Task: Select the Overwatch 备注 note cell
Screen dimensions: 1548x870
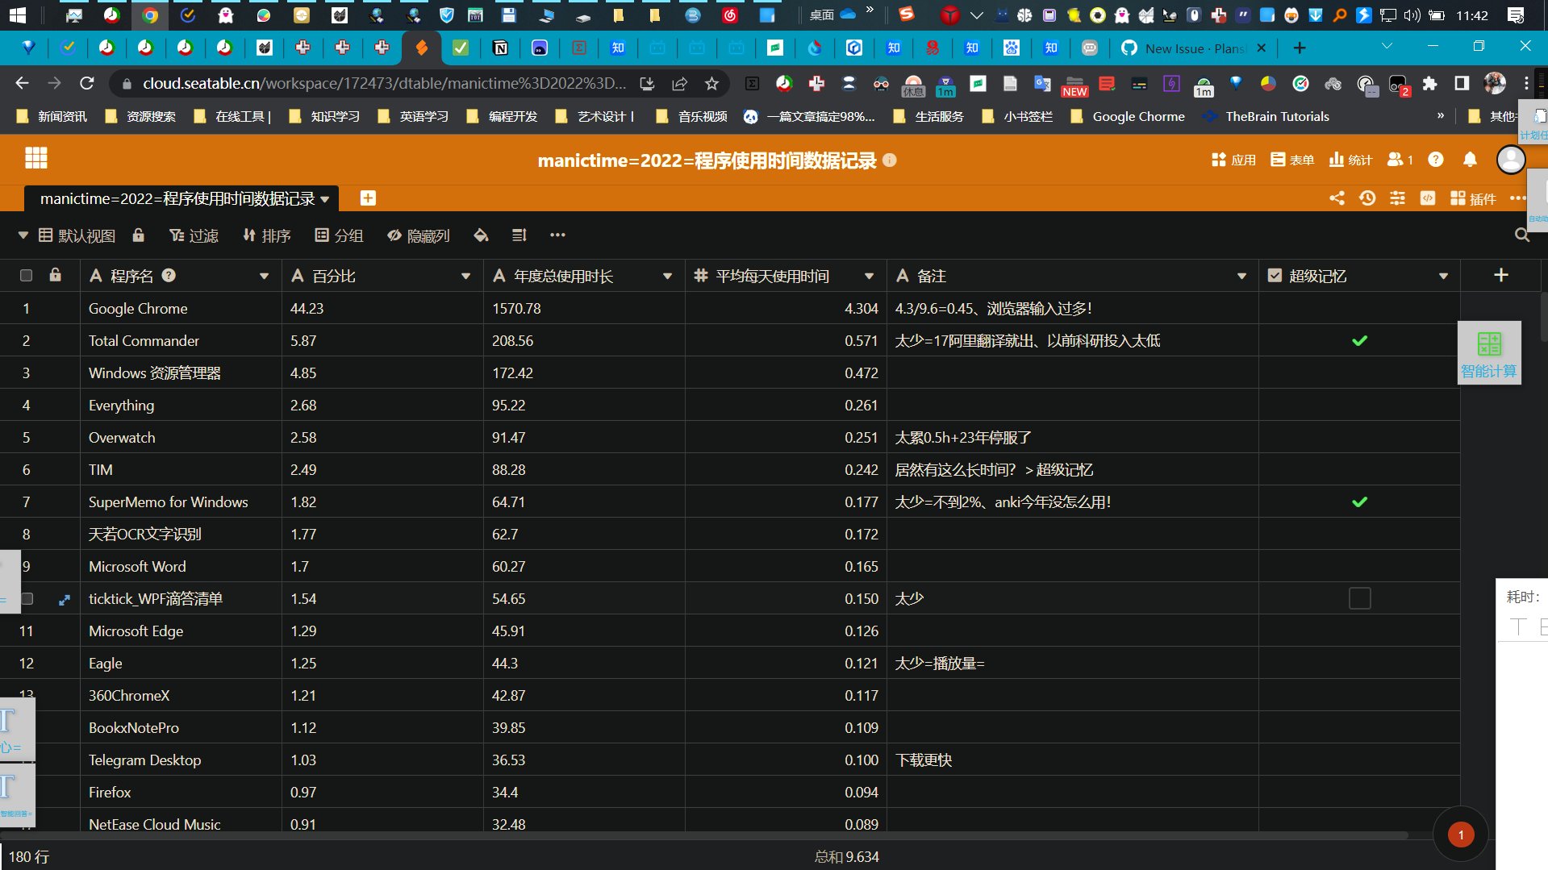Action: pos(1072,437)
